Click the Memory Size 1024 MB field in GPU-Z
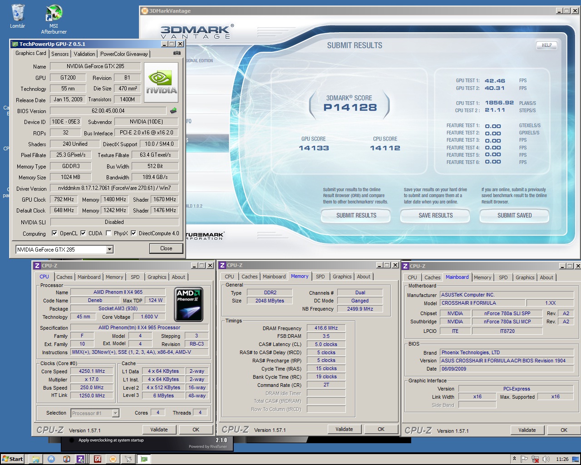 point(71,177)
